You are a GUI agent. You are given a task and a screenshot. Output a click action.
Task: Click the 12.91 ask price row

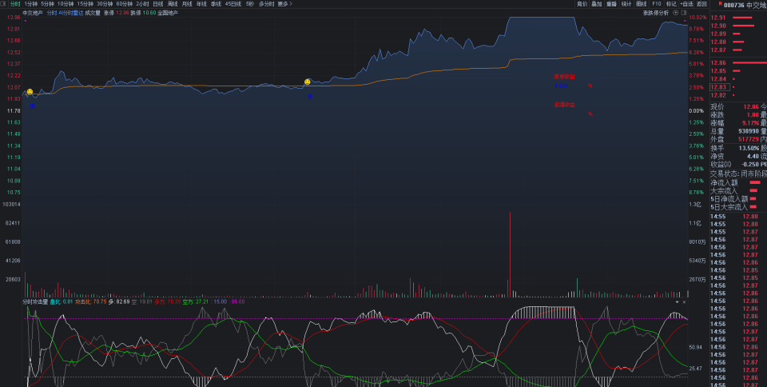click(738, 18)
